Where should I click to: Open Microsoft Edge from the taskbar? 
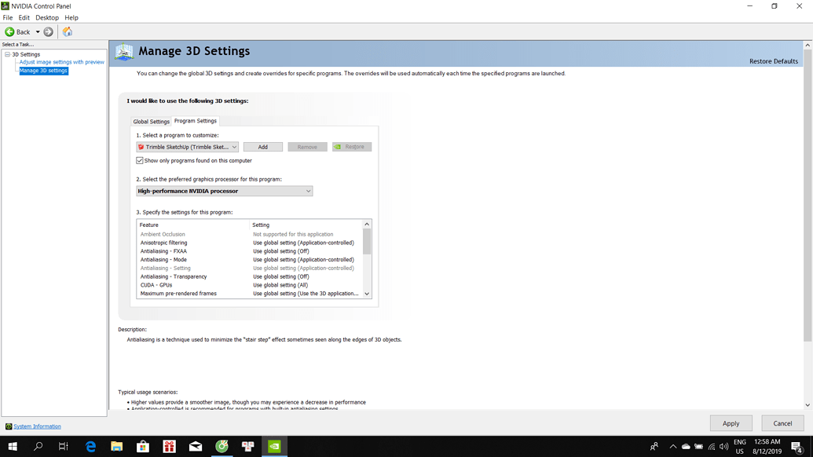90,448
